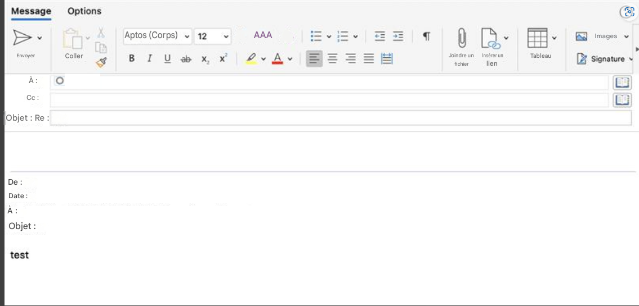Toggle bold formatting B
639x306 pixels.
[132, 59]
